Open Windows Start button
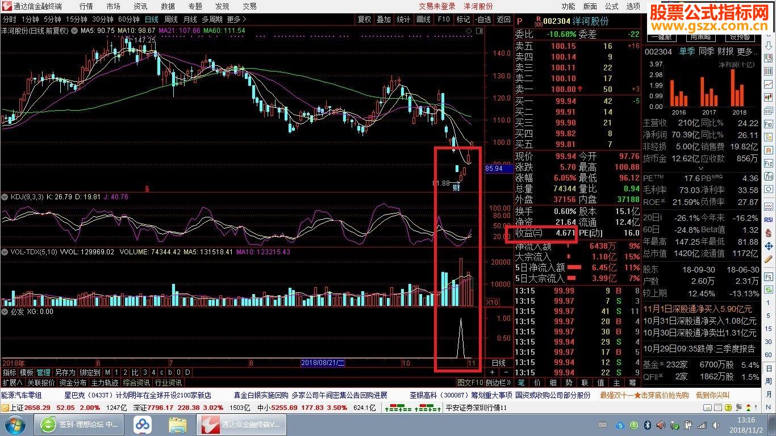776x436 pixels. click(14, 424)
